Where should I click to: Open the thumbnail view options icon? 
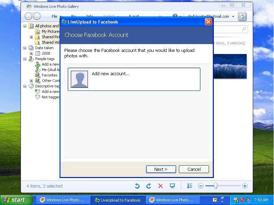tap(190, 186)
